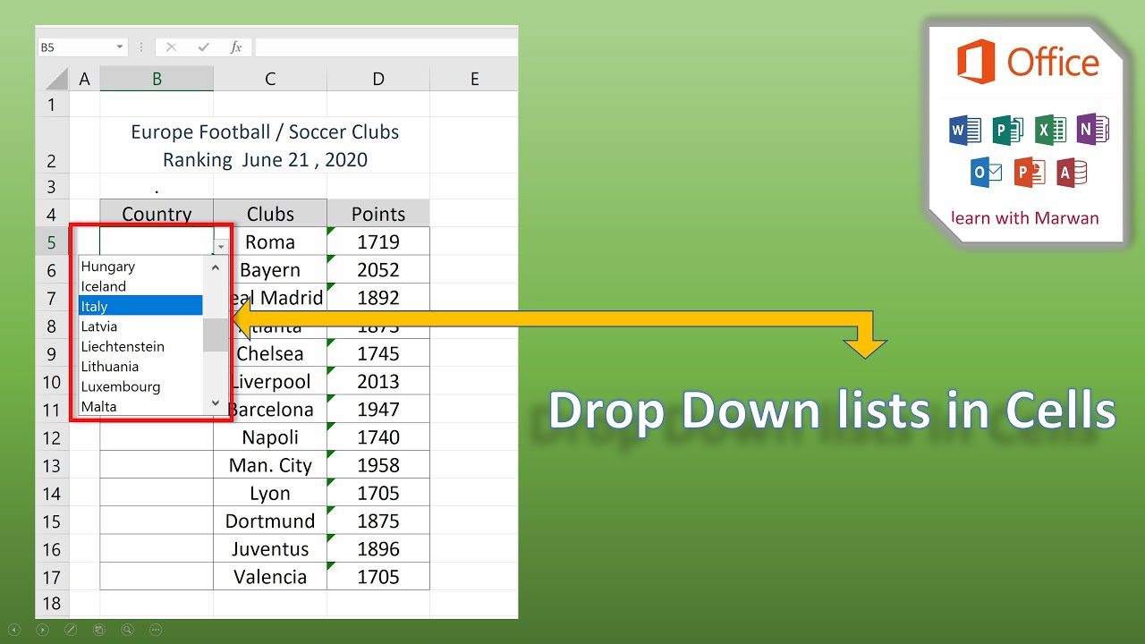Click the PowerPoint icon in Office badge
This screenshot has width=1145, height=644.
pyautogui.click(x=1030, y=172)
